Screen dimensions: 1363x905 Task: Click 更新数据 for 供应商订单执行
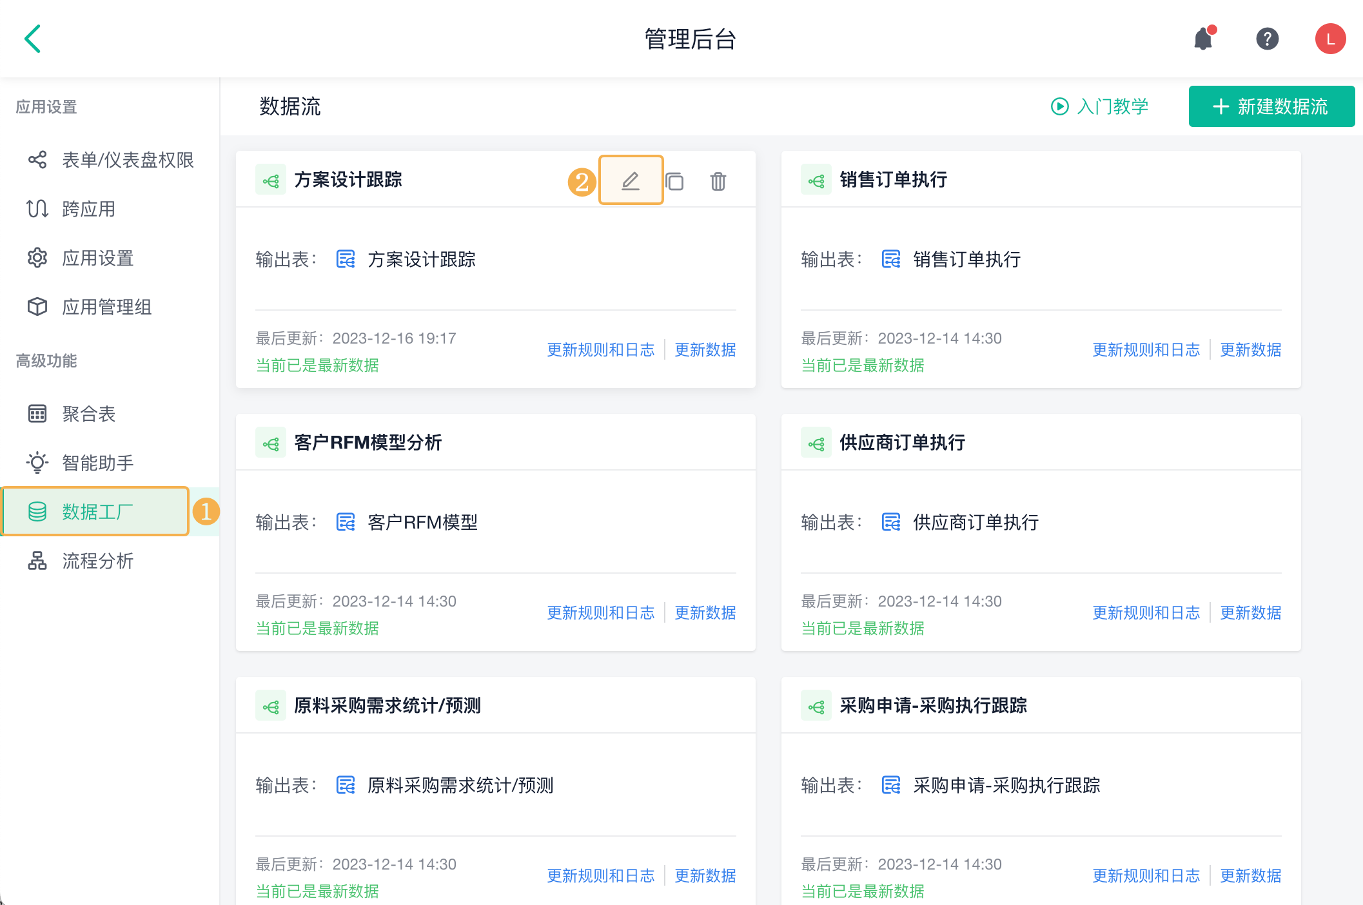tap(1251, 613)
